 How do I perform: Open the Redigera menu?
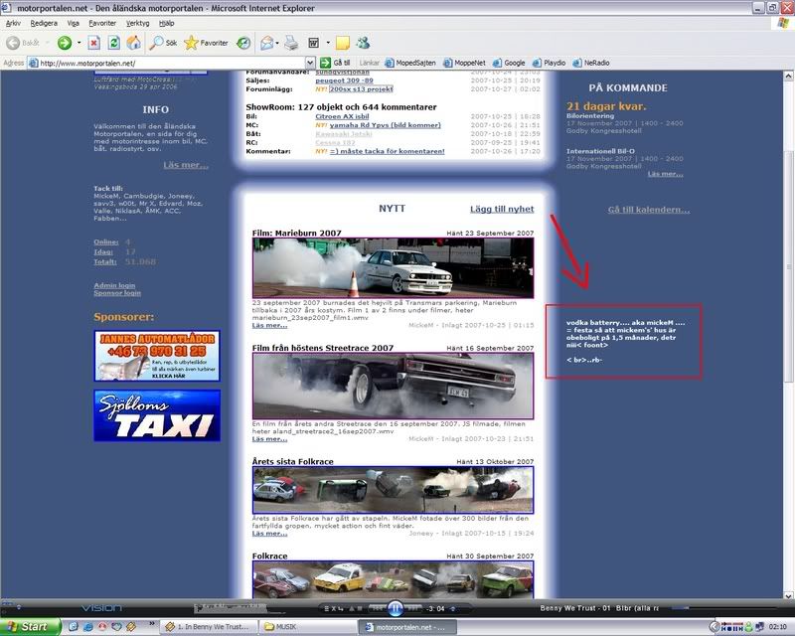coord(44,23)
